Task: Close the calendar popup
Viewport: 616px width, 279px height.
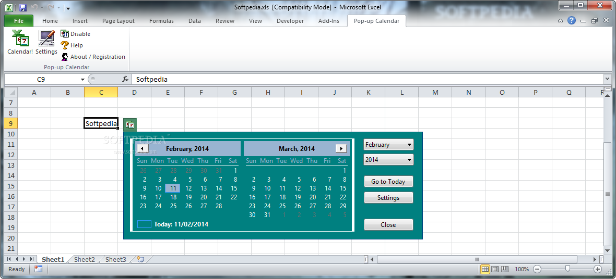Action: point(388,224)
